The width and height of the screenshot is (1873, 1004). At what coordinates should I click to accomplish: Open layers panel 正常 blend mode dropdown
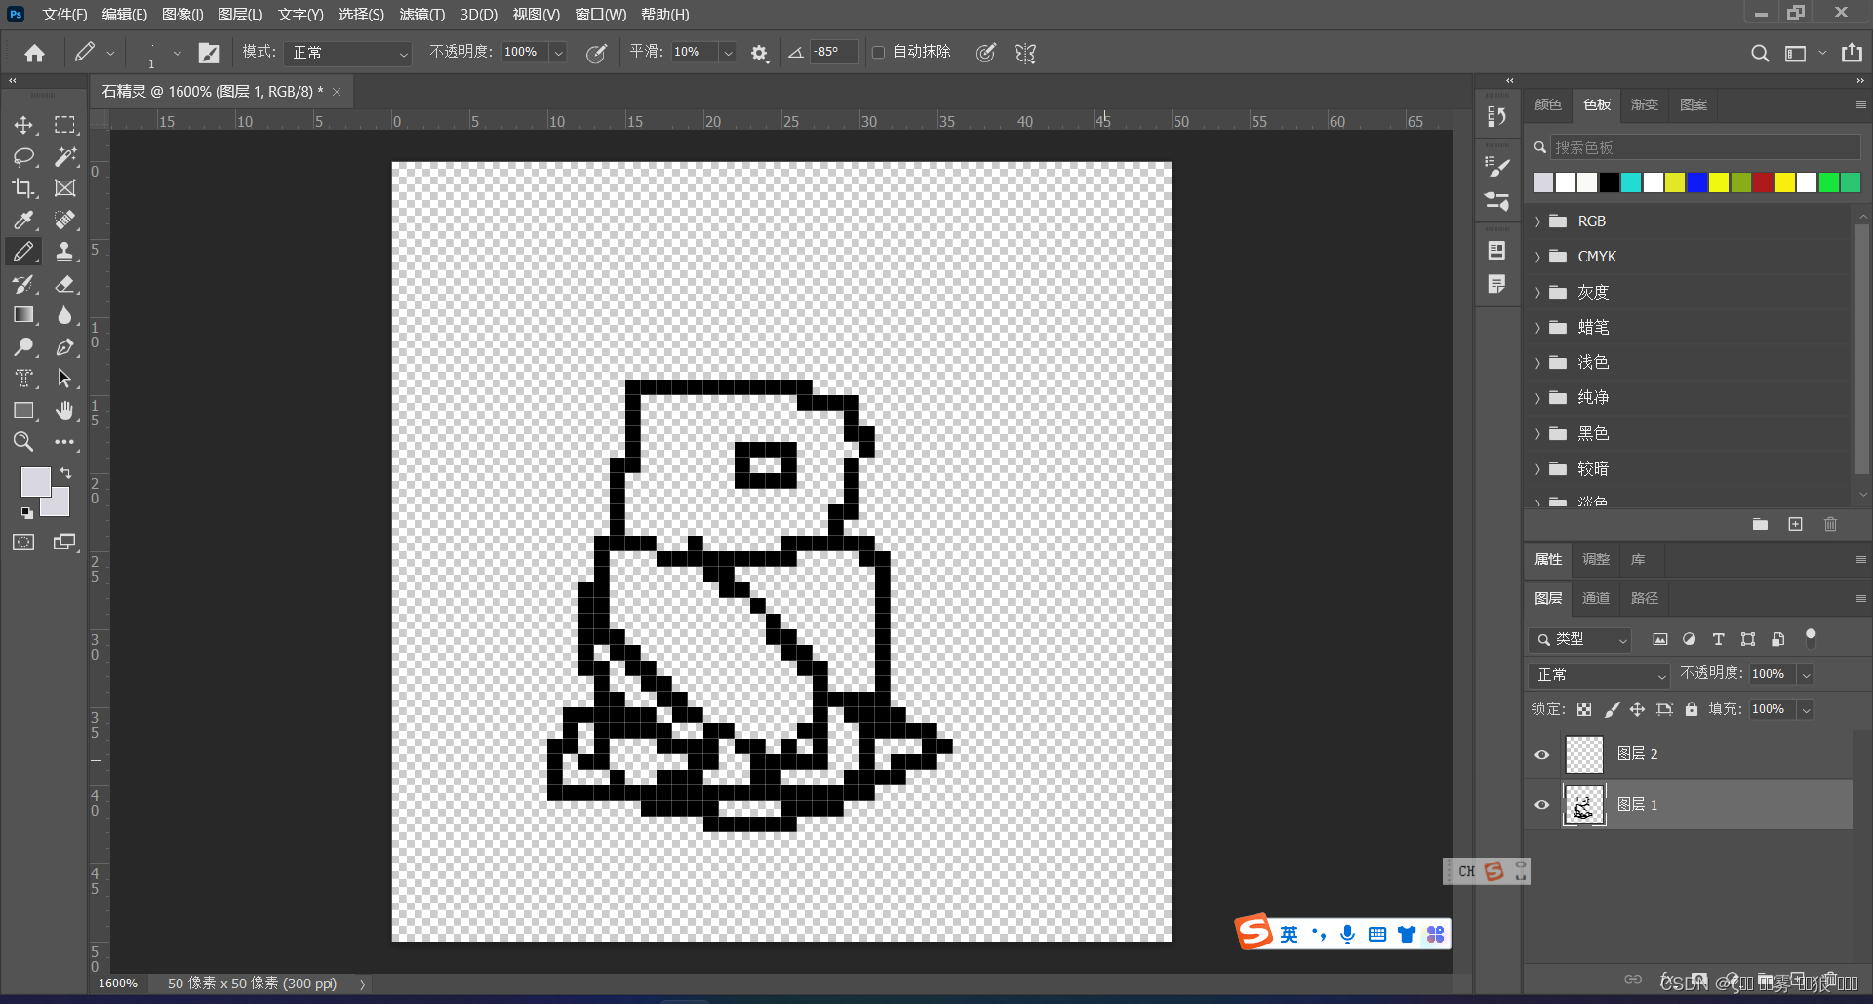(1600, 674)
